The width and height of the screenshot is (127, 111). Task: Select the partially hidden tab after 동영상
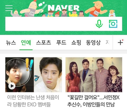pyautogui.click(x=107, y=42)
